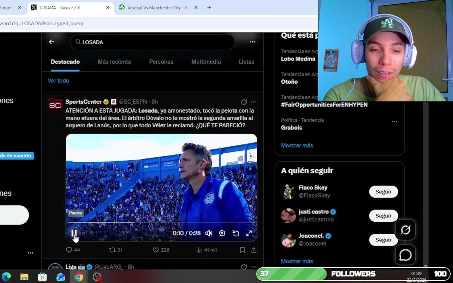The image size is (453, 283).
Task: Close Arsenal Vs Manchester City tab
Action: (x=196, y=7)
